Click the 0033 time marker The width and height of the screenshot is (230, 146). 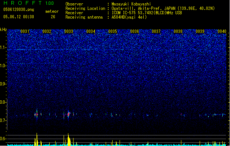pos(69,31)
